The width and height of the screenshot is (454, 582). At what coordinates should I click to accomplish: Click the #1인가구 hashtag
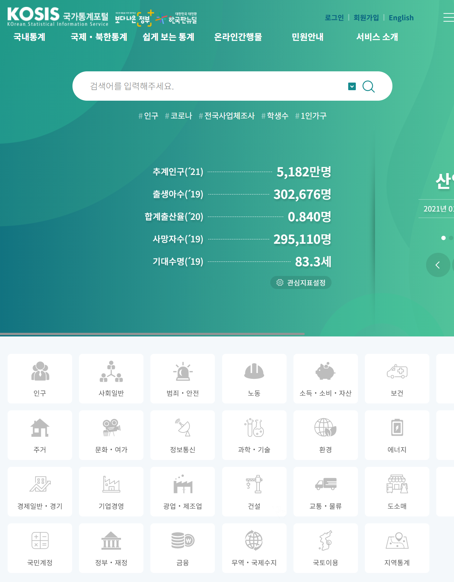tap(311, 116)
